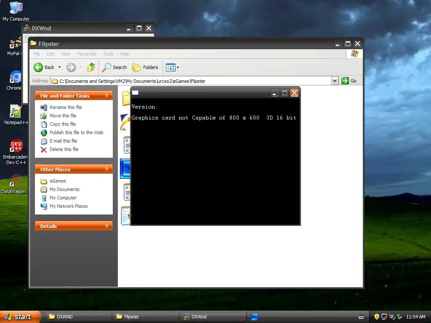The image size is (431, 323).
Task: Open the Edit menu in Flipster
Action: point(51,54)
